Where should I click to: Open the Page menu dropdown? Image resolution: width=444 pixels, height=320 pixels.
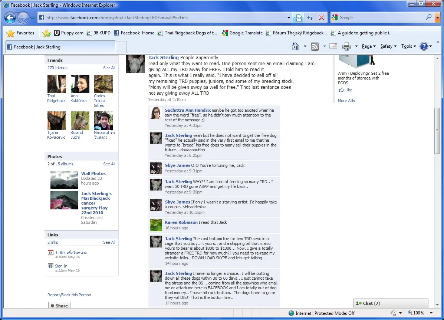[x=369, y=46]
